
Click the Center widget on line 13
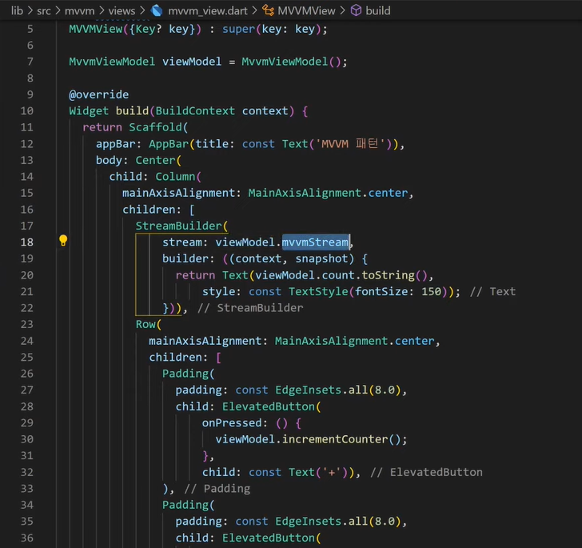pyautogui.click(x=155, y=160)
